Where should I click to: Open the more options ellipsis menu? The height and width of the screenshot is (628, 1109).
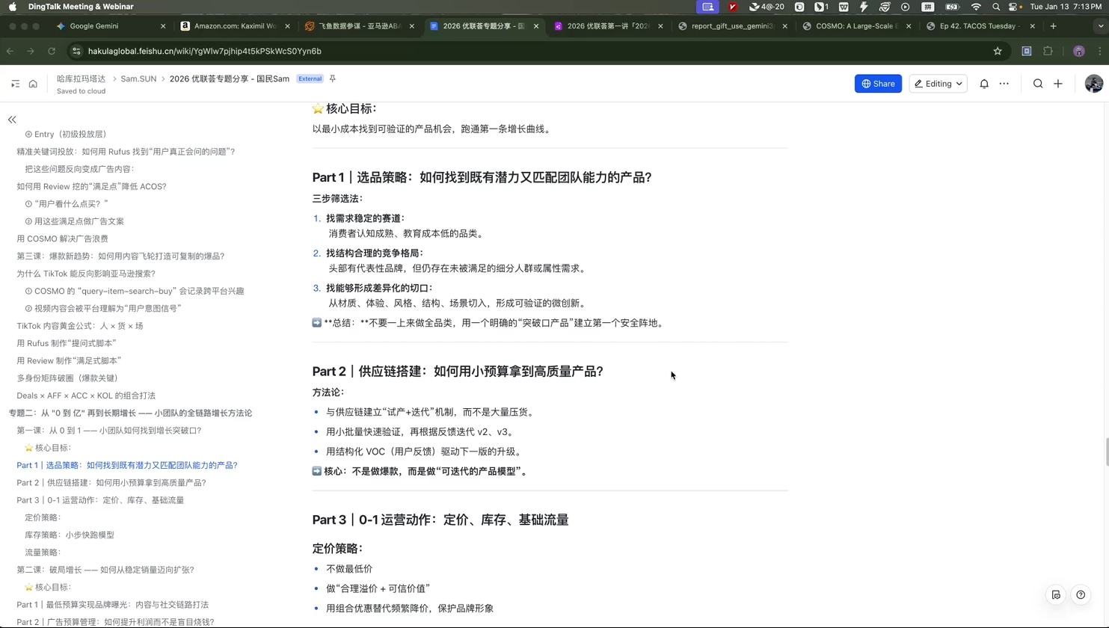click(x=1004, y=84)
